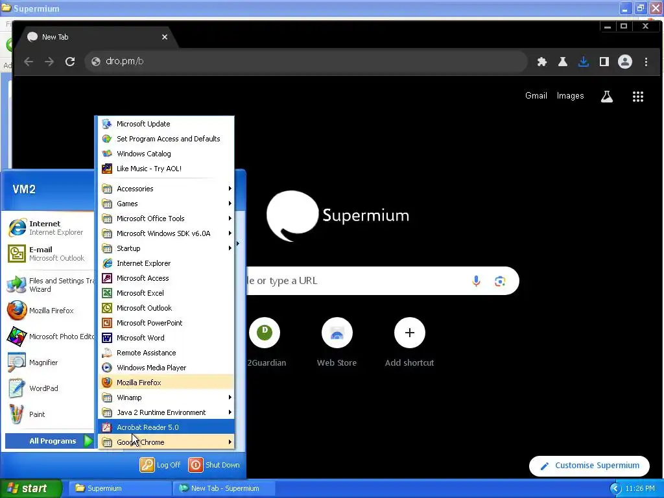Click the dro.pm/b address bar

pyautogui.click(x=306, y=62)
